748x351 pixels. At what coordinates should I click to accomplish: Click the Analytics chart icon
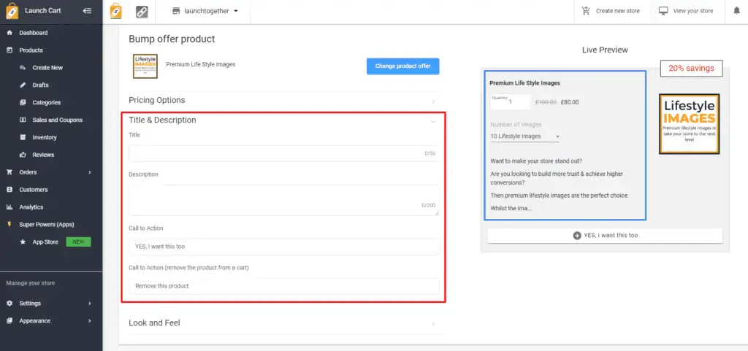(9, 207)
